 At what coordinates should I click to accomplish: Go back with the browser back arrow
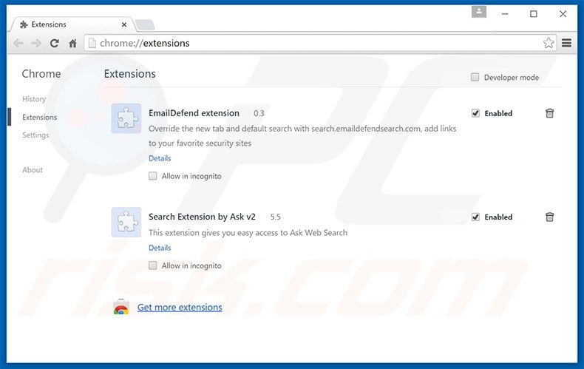18,43
